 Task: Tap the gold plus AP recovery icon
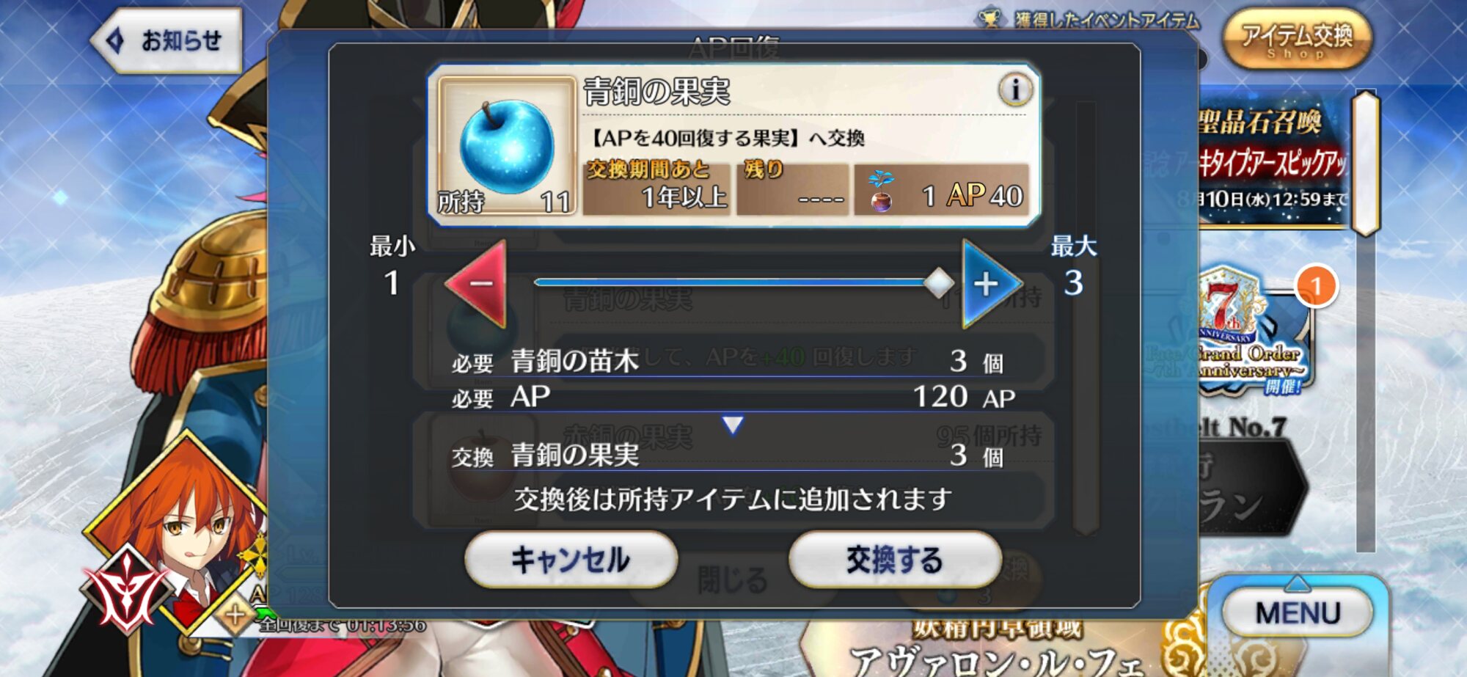pos(235,615)
